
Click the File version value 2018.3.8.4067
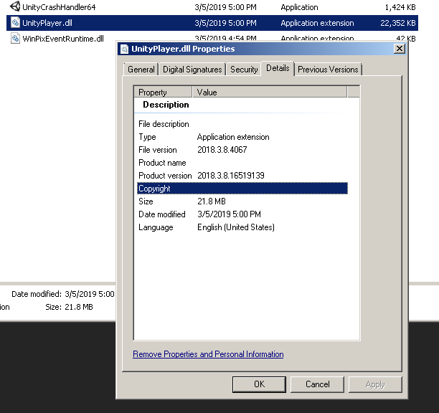tap(222, 150)
